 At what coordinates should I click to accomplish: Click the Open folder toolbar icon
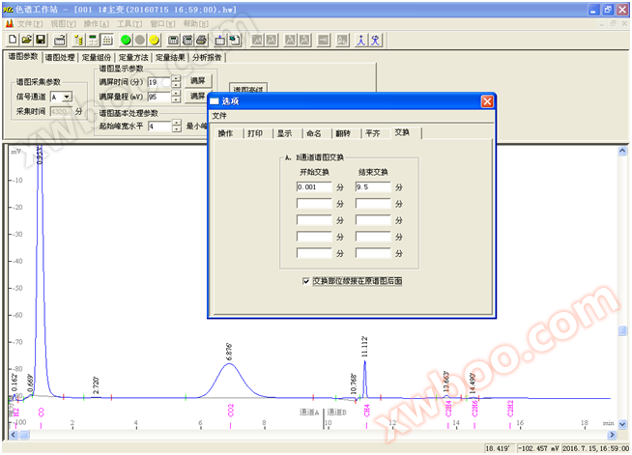pyautogui.click(x=26, y=41)
